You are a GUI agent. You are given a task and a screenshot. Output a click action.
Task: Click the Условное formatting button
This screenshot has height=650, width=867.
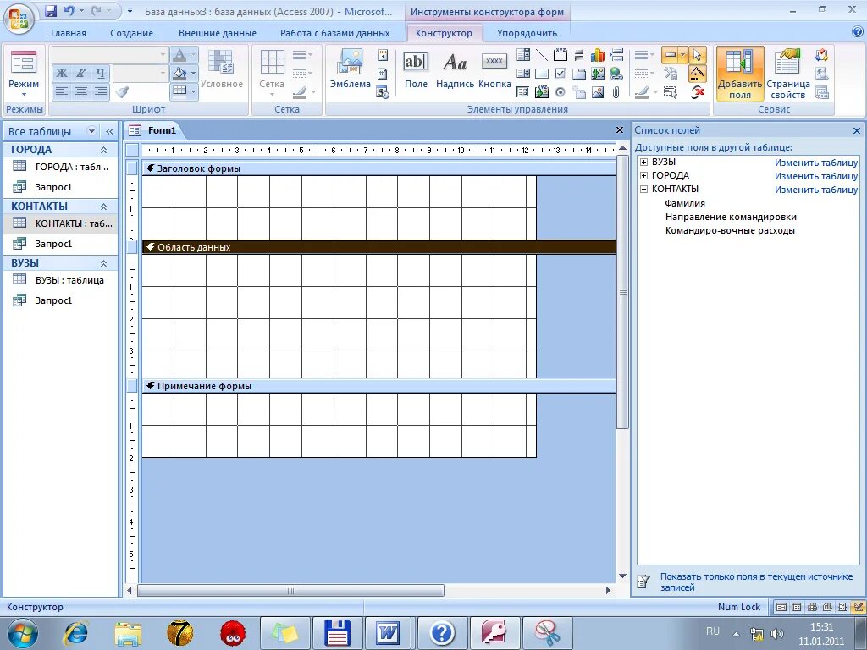pyautogui.click(x=222, y=69)
